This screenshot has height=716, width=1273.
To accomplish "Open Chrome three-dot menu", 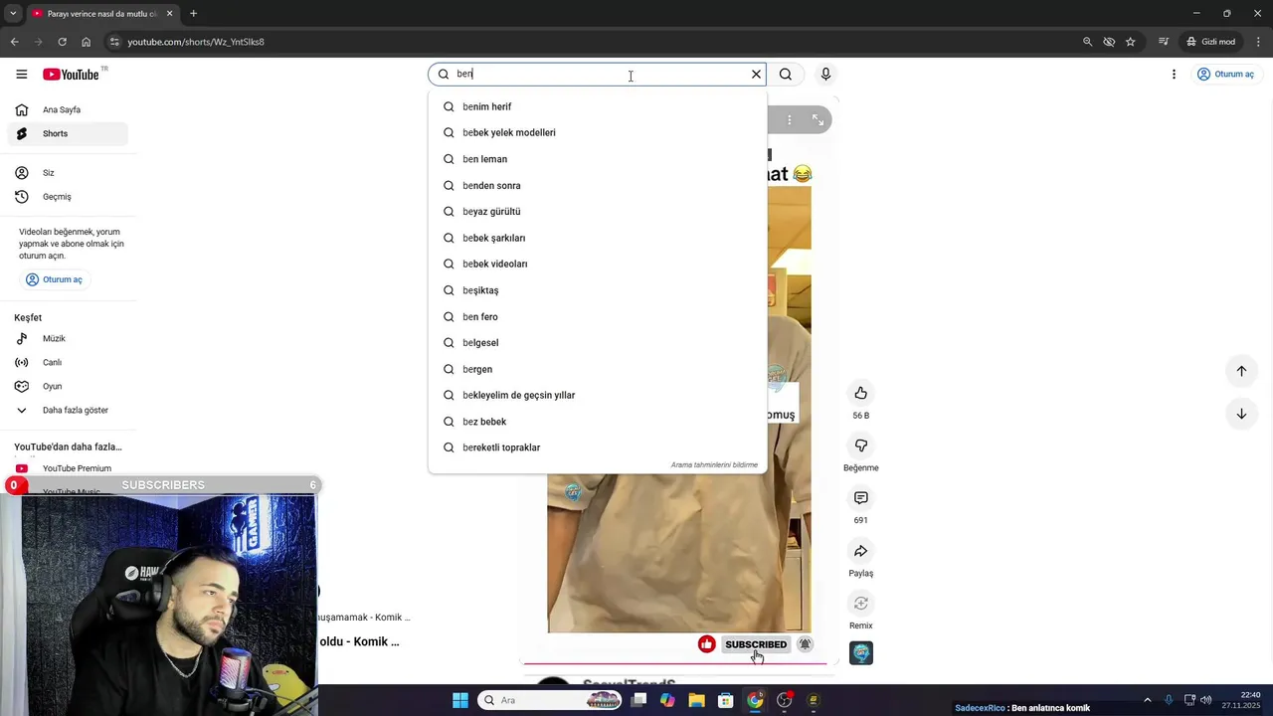I will click(x=1257, y=42).
